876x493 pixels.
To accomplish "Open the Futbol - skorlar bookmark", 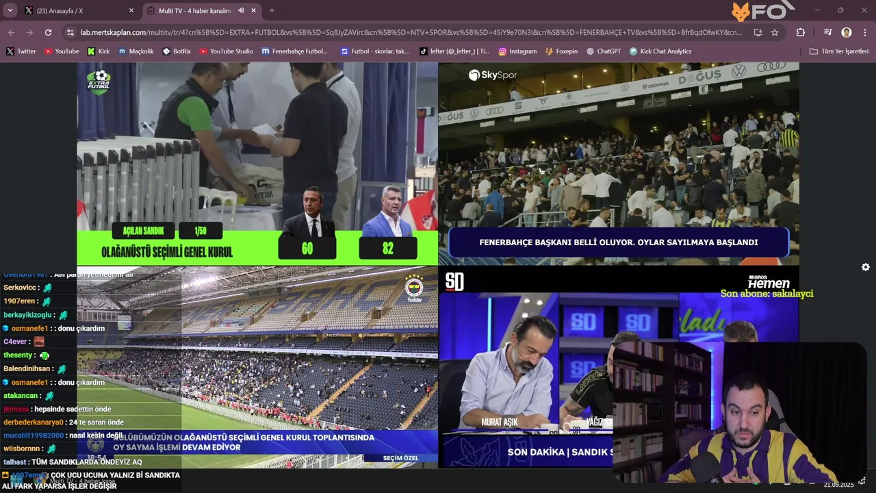I will (x=374, y=51).
